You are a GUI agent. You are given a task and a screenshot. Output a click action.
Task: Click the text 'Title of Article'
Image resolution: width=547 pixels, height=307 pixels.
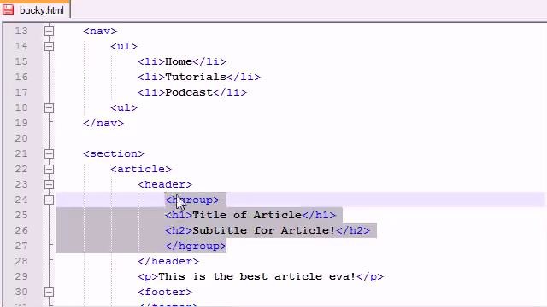(x=247, y=215)
